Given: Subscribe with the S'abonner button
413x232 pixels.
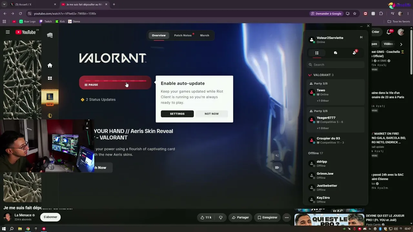Looking at the screenshot, I should 50,217.
